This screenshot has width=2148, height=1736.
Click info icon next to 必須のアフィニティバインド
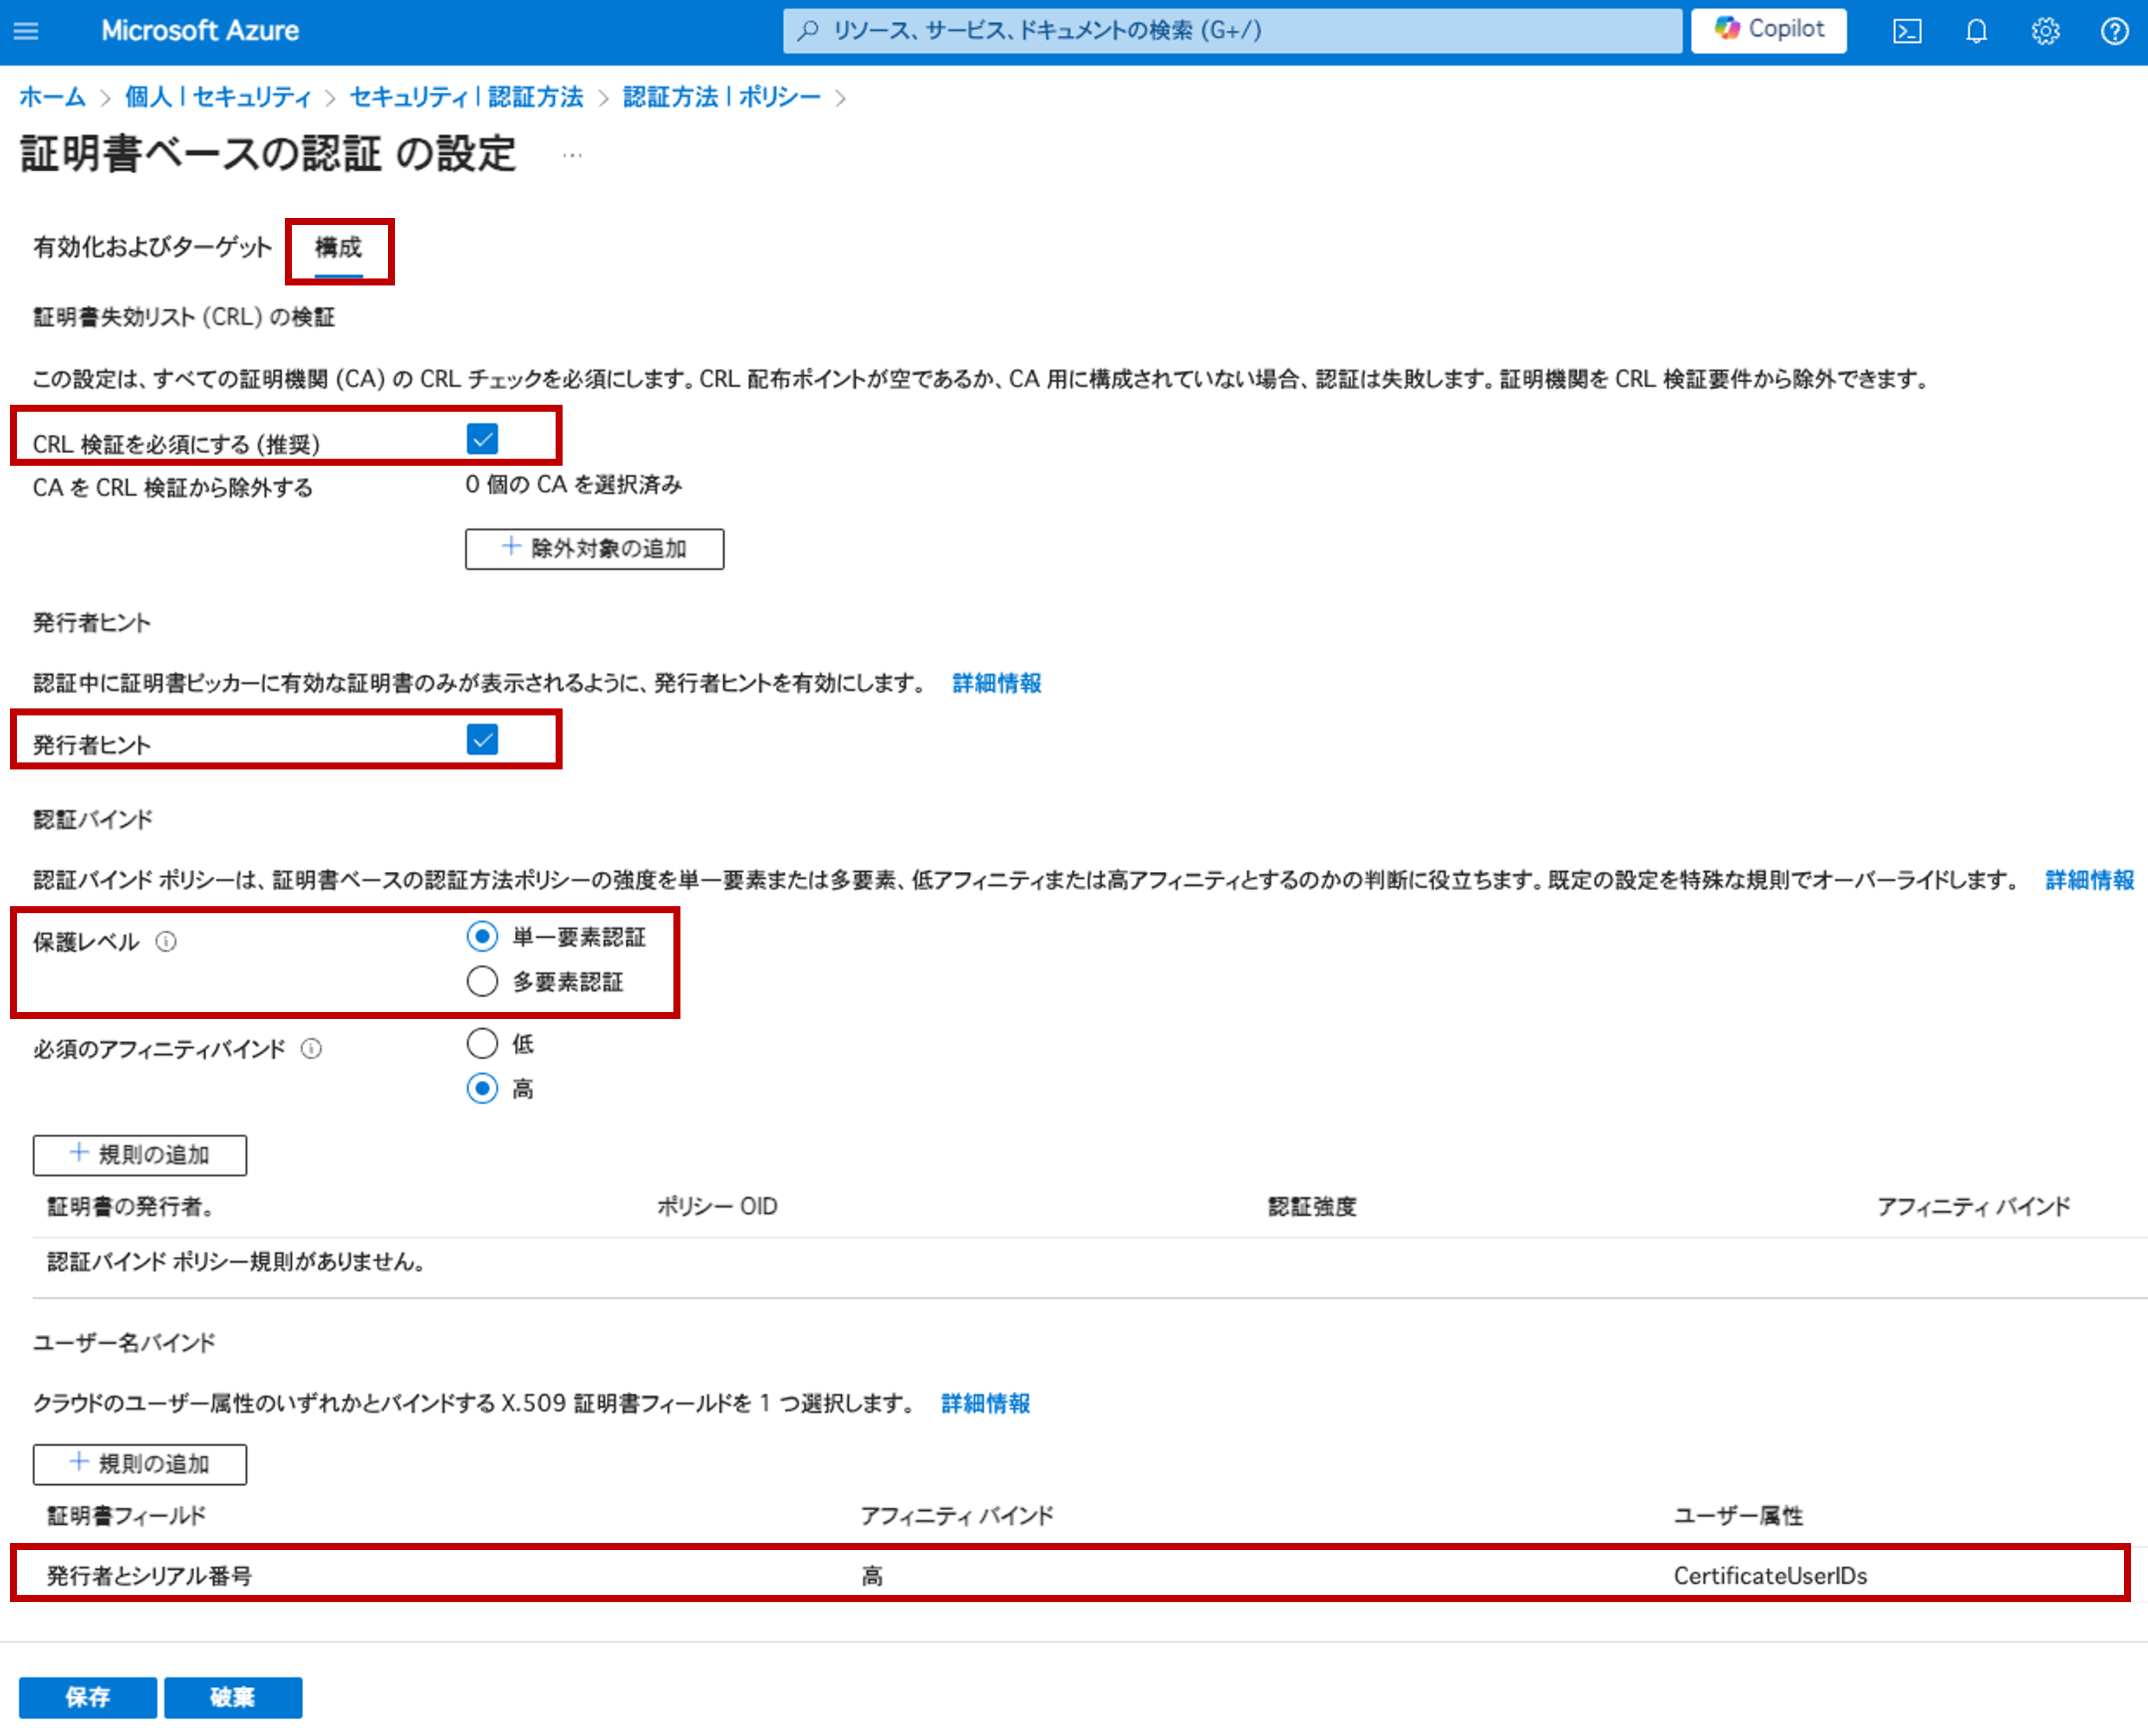[x=311, y=1048]
